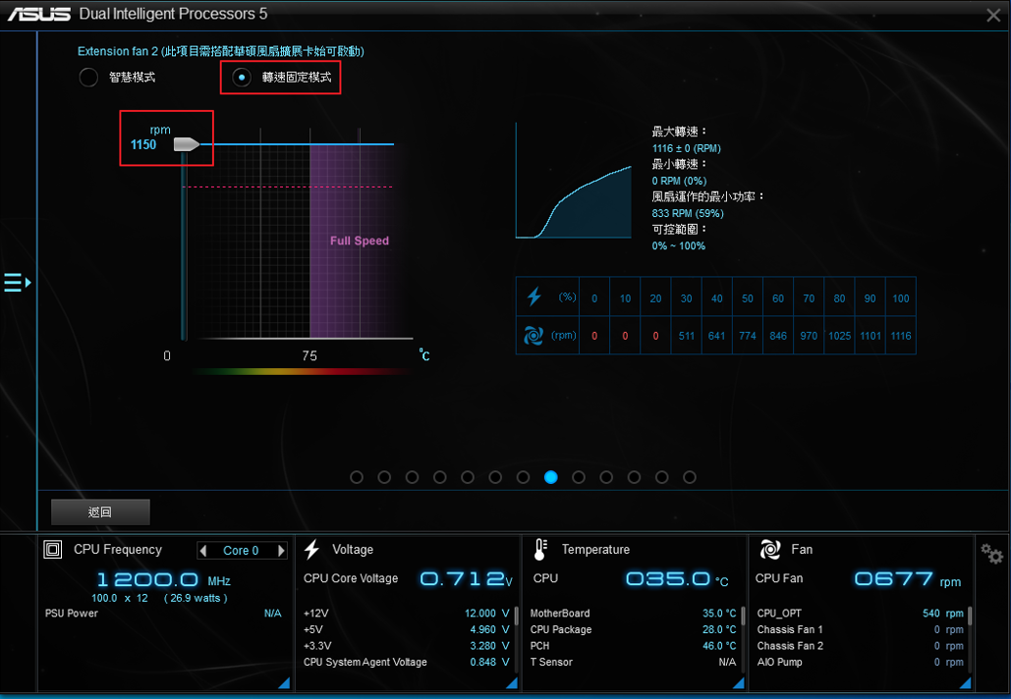Go to the first page indicator dot
The image size is (1011, 699).
pyautogui.click(x=357, y=477)
